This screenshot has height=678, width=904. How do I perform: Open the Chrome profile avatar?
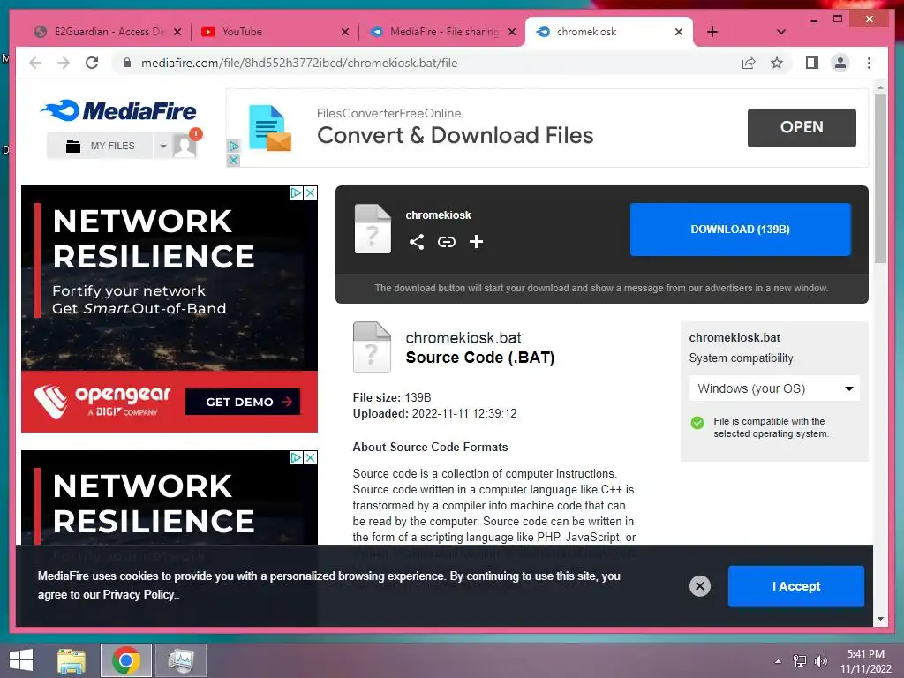click(x=840, y=63)
